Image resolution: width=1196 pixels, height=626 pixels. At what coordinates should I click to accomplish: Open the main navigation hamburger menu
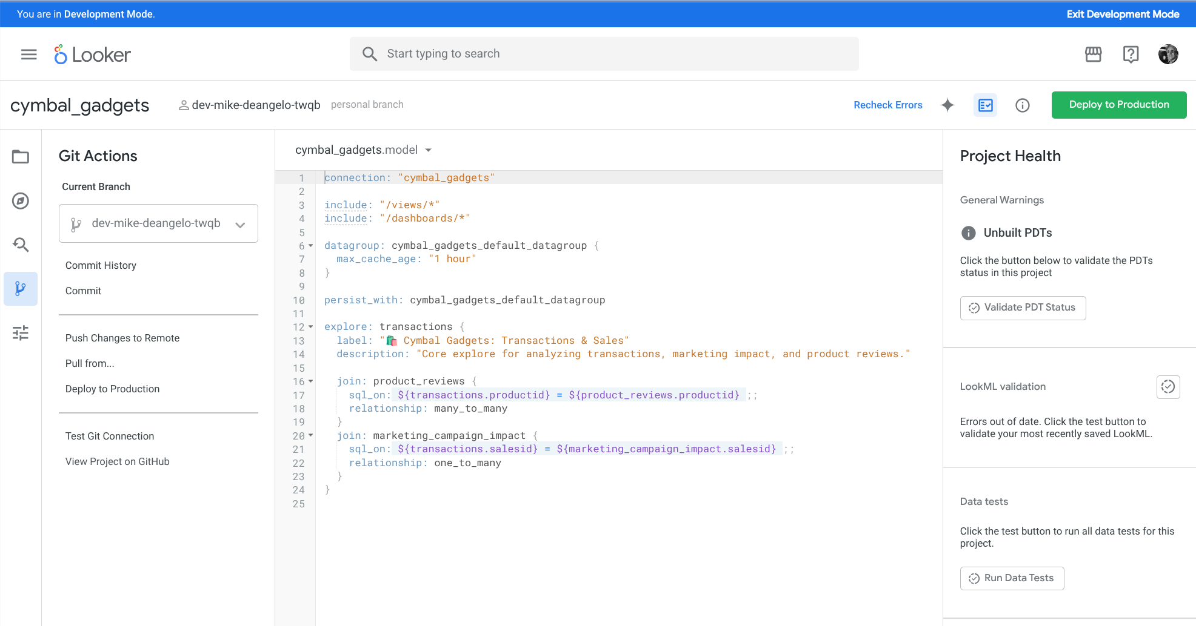(x=28, y=54)
